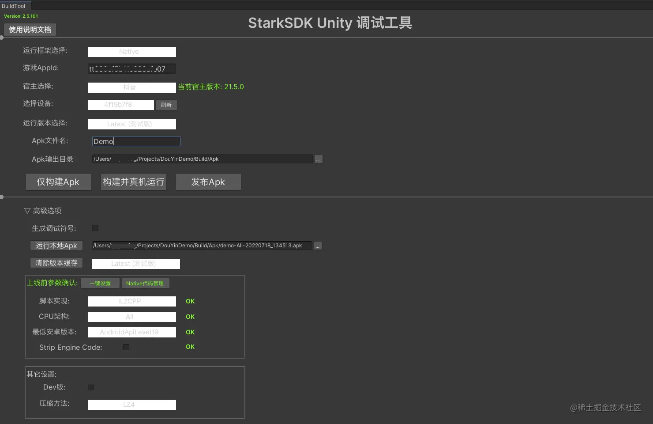Screen dimensions: 653x424
Task: Open the 选择设备 dropdown showing 4f19b7f8
Action: [x=121, y=105]
